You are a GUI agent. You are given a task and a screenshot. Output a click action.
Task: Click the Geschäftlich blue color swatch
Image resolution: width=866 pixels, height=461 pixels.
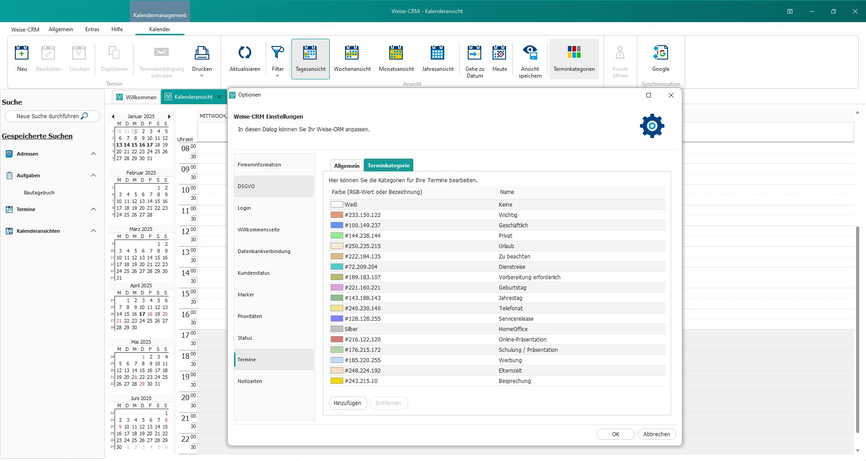pos(337,226)
